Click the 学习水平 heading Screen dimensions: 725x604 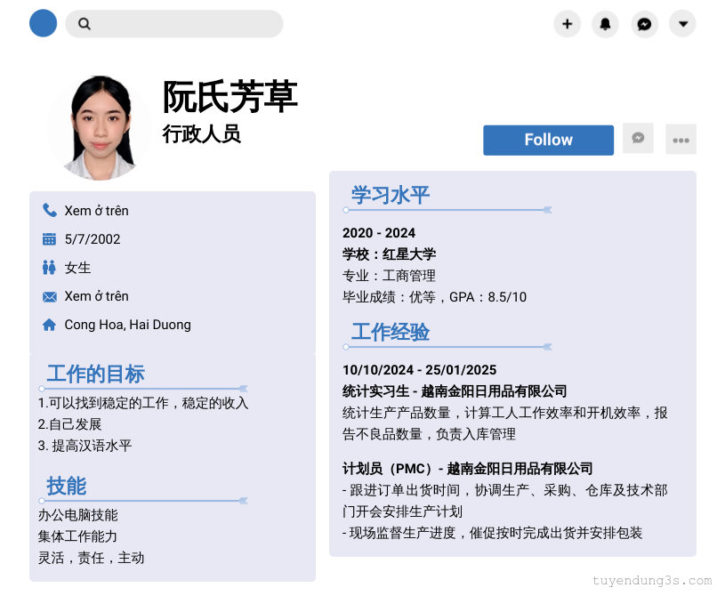click(391, 195)
